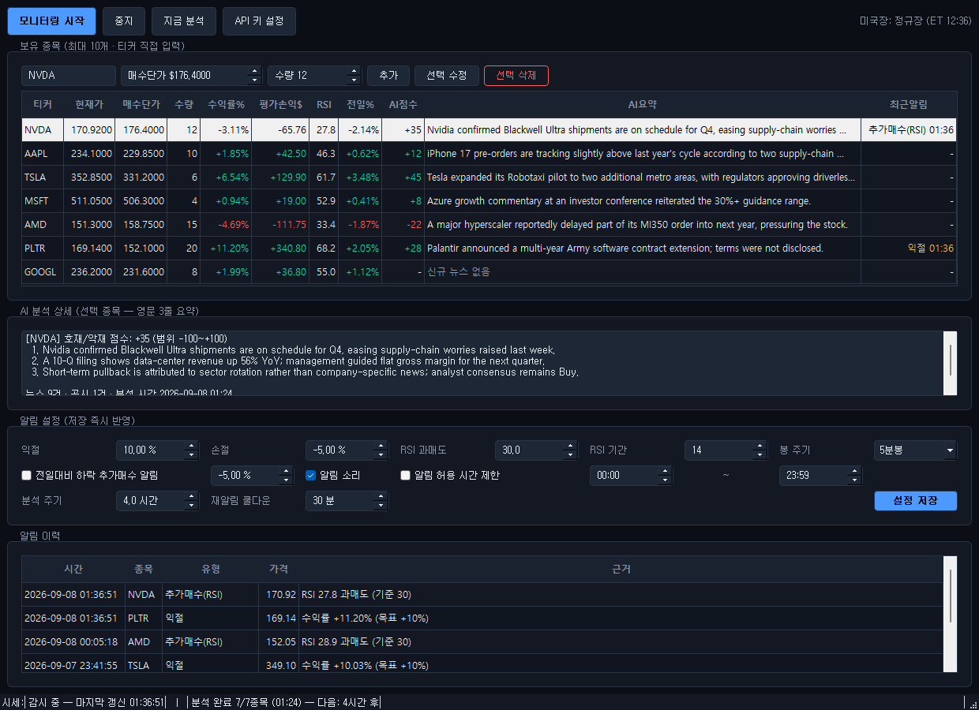Sort table by 평가손익$ header
This screenshot has width=979, height=710.
(x=280, y=104)
